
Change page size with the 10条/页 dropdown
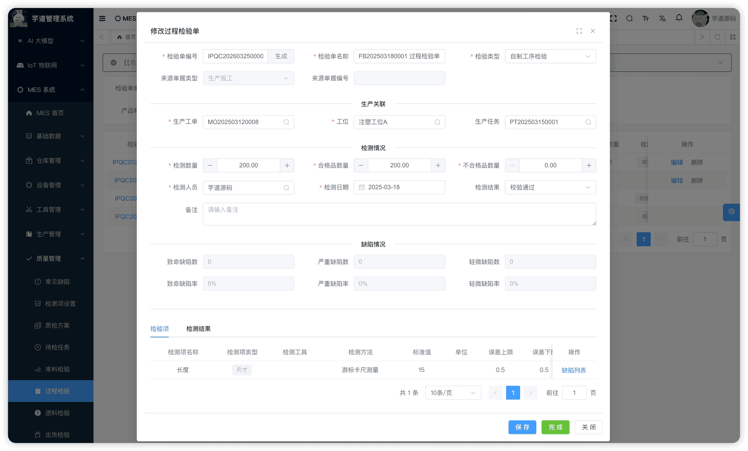point(453,392)
